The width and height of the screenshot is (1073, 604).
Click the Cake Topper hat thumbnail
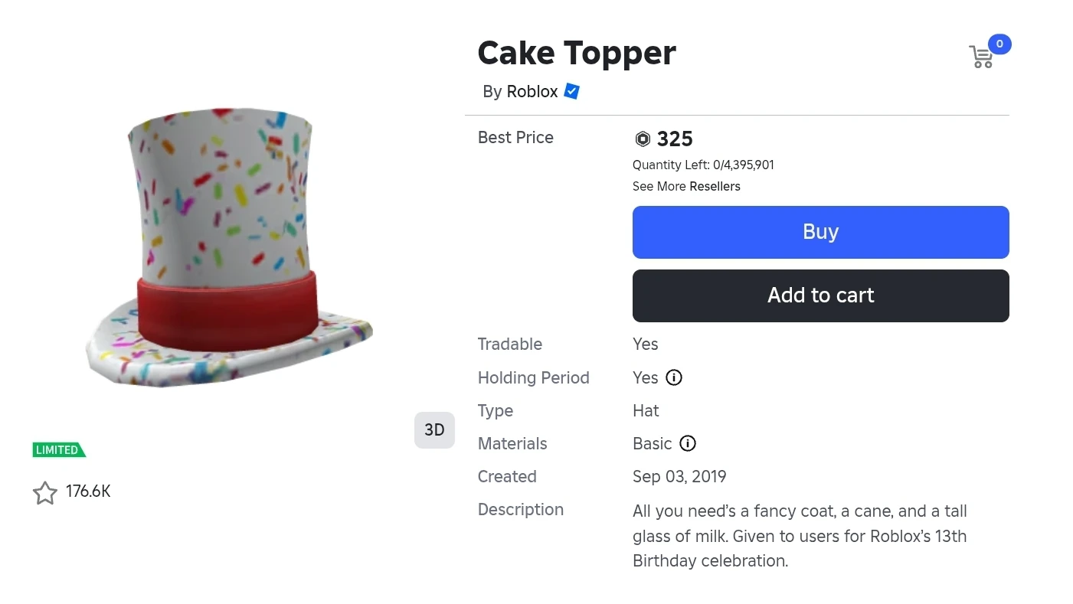[x=227, y=246]
